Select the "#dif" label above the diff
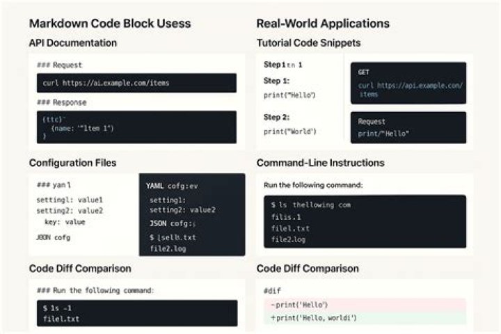501x334 pixels. coord(271,289)
